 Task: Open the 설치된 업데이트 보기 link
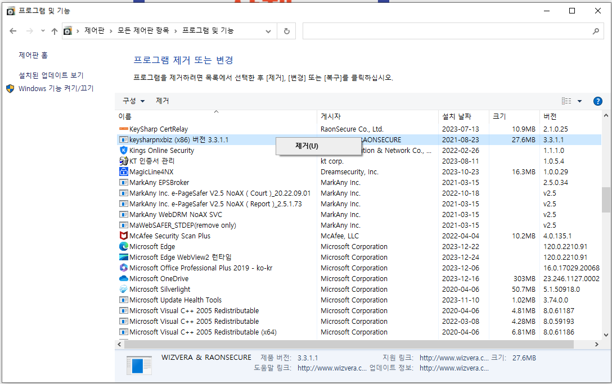tap(52, 75)
